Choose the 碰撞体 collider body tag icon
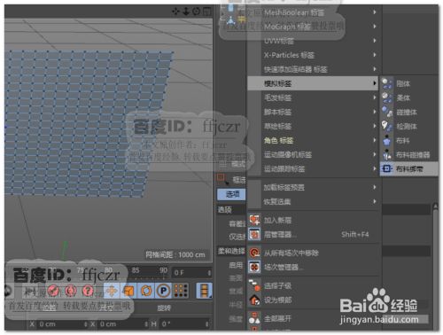 pyautogui.click(x=387, y=112)
